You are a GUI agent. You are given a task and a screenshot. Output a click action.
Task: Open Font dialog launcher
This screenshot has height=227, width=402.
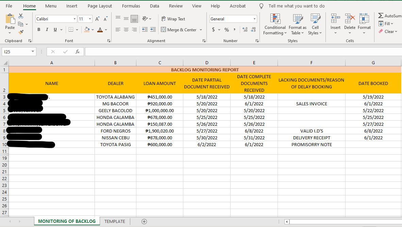[x=109, y=41]
